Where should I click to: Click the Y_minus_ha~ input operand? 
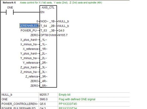pyautogui.click(x=29, y=58)
